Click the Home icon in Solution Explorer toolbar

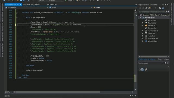point(146,8)
